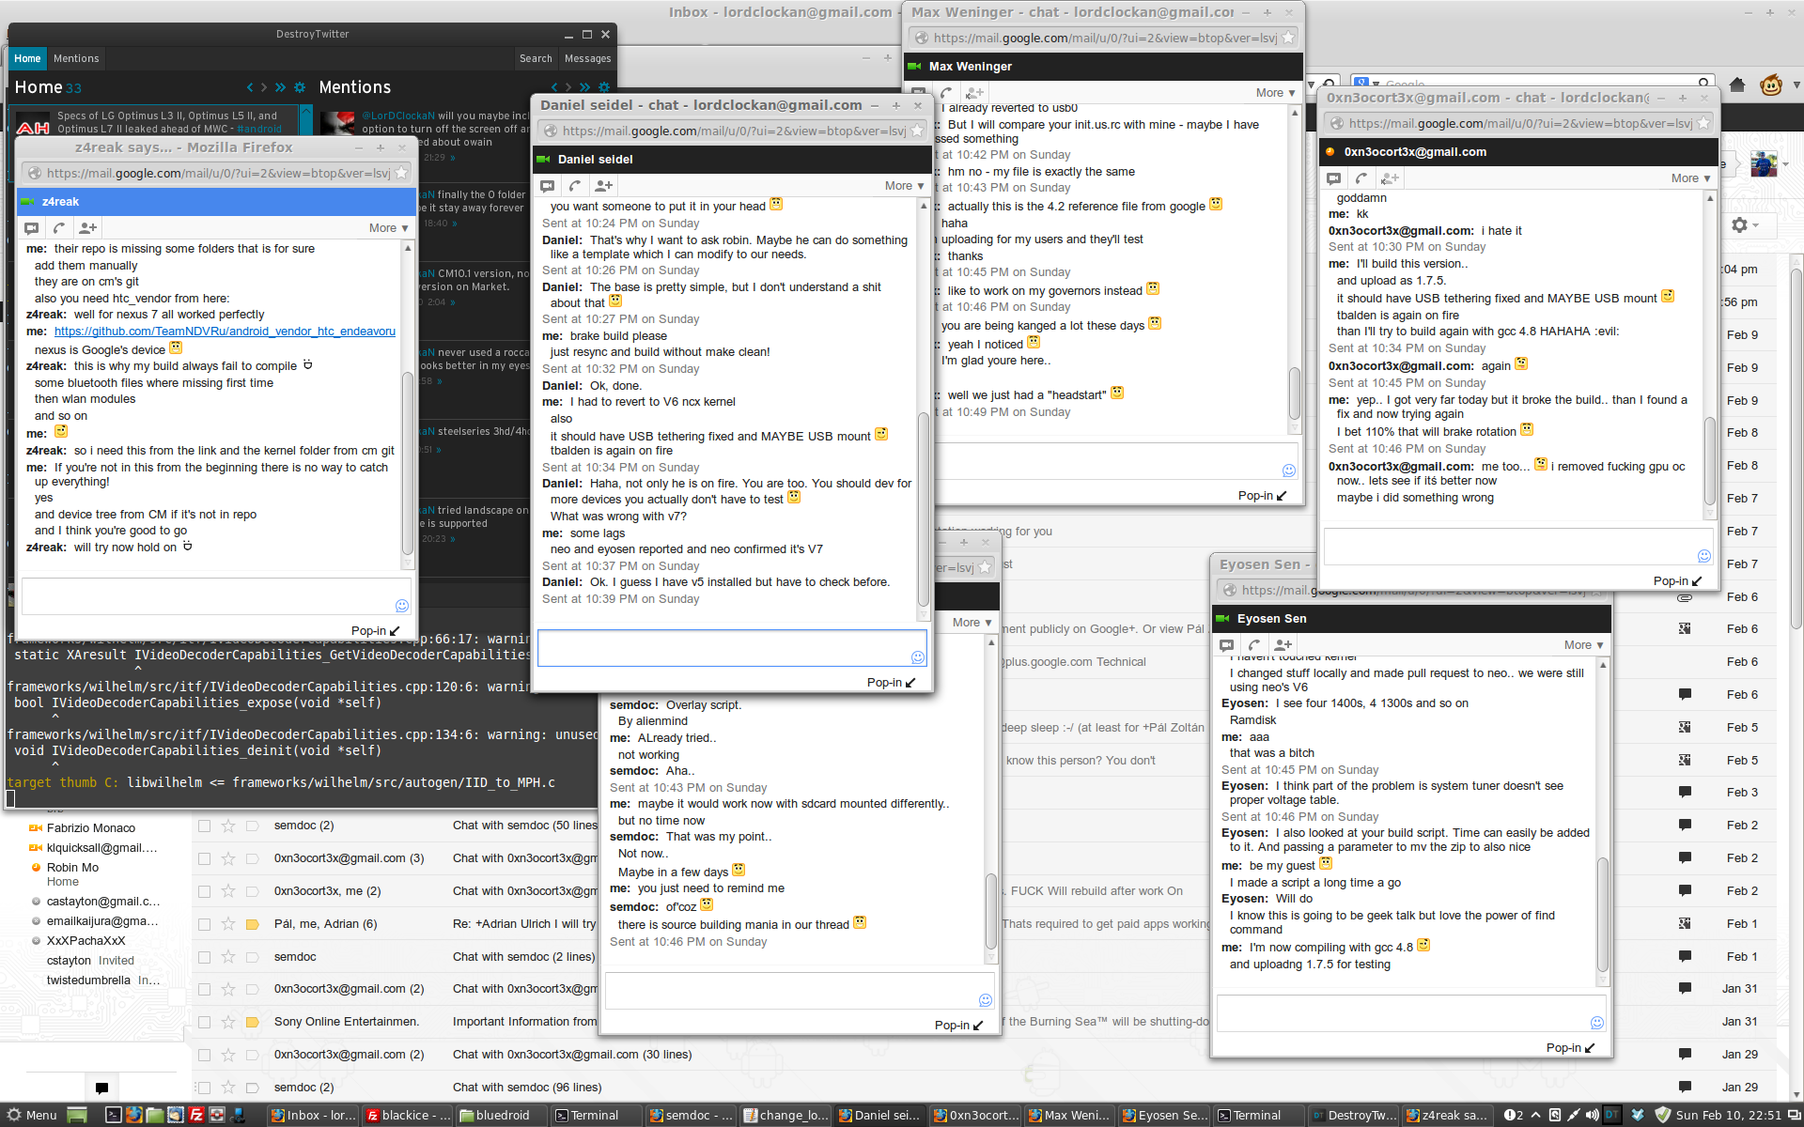Click the DestroyTwitter settings gear icon
1804x1127 pixels.
point(300,87)
